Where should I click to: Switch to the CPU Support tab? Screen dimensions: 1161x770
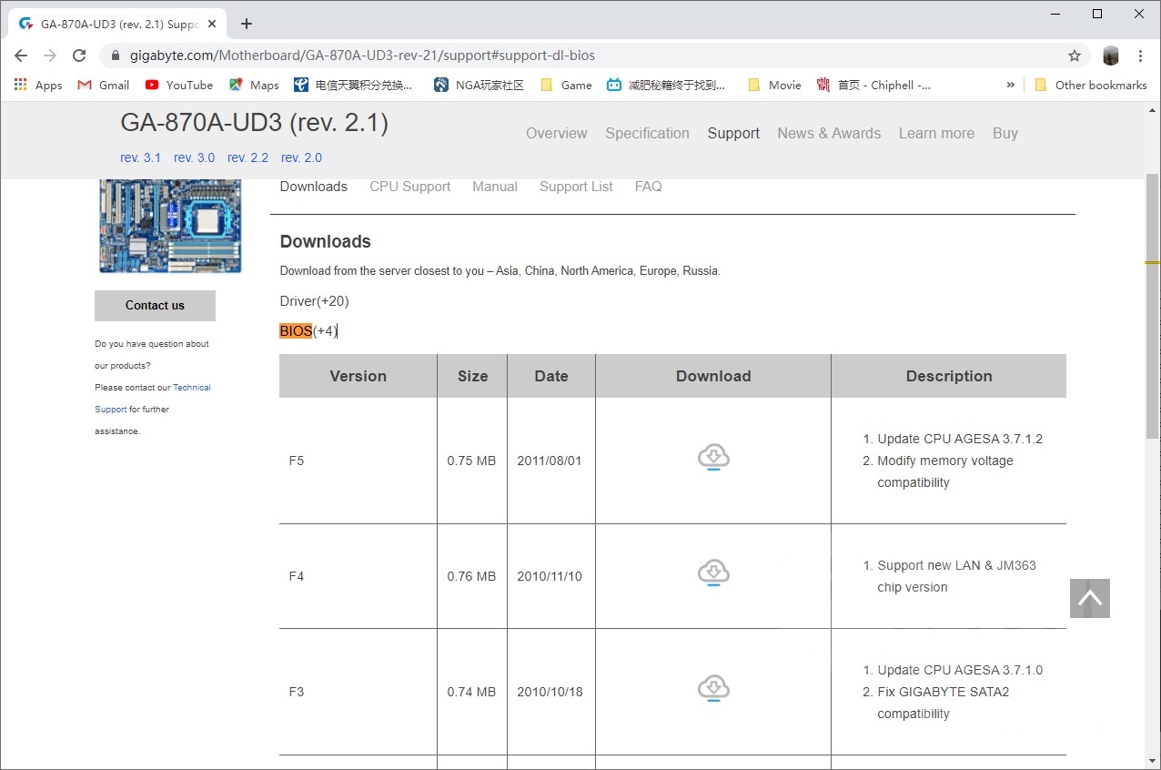409,187
